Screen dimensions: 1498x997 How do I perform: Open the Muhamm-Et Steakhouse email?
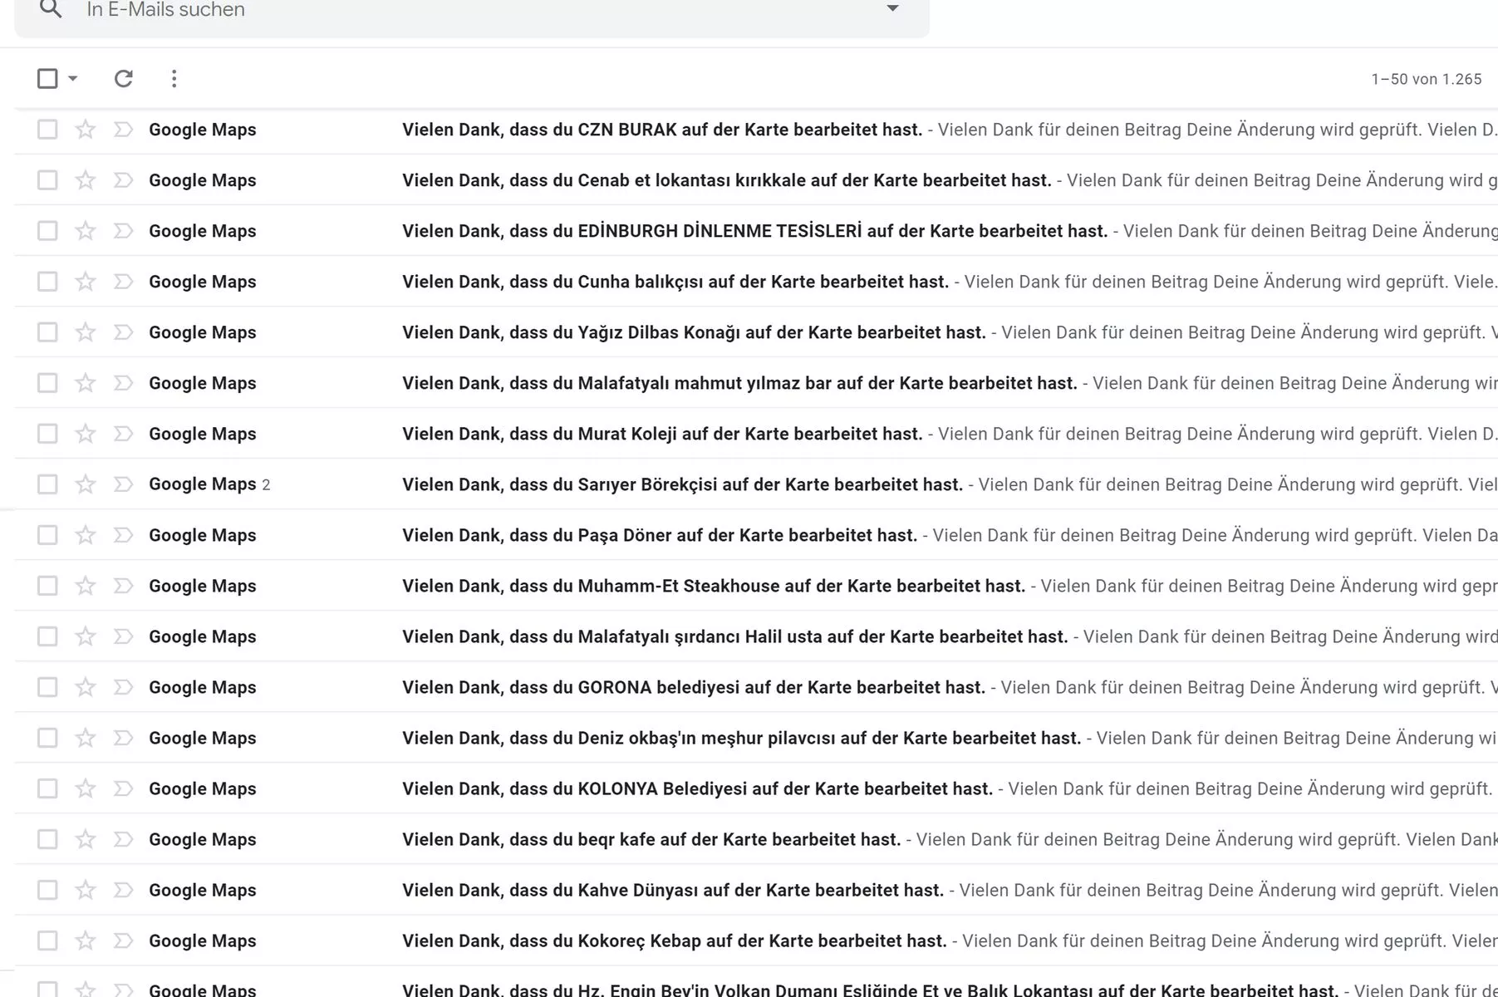pos(713,586)
